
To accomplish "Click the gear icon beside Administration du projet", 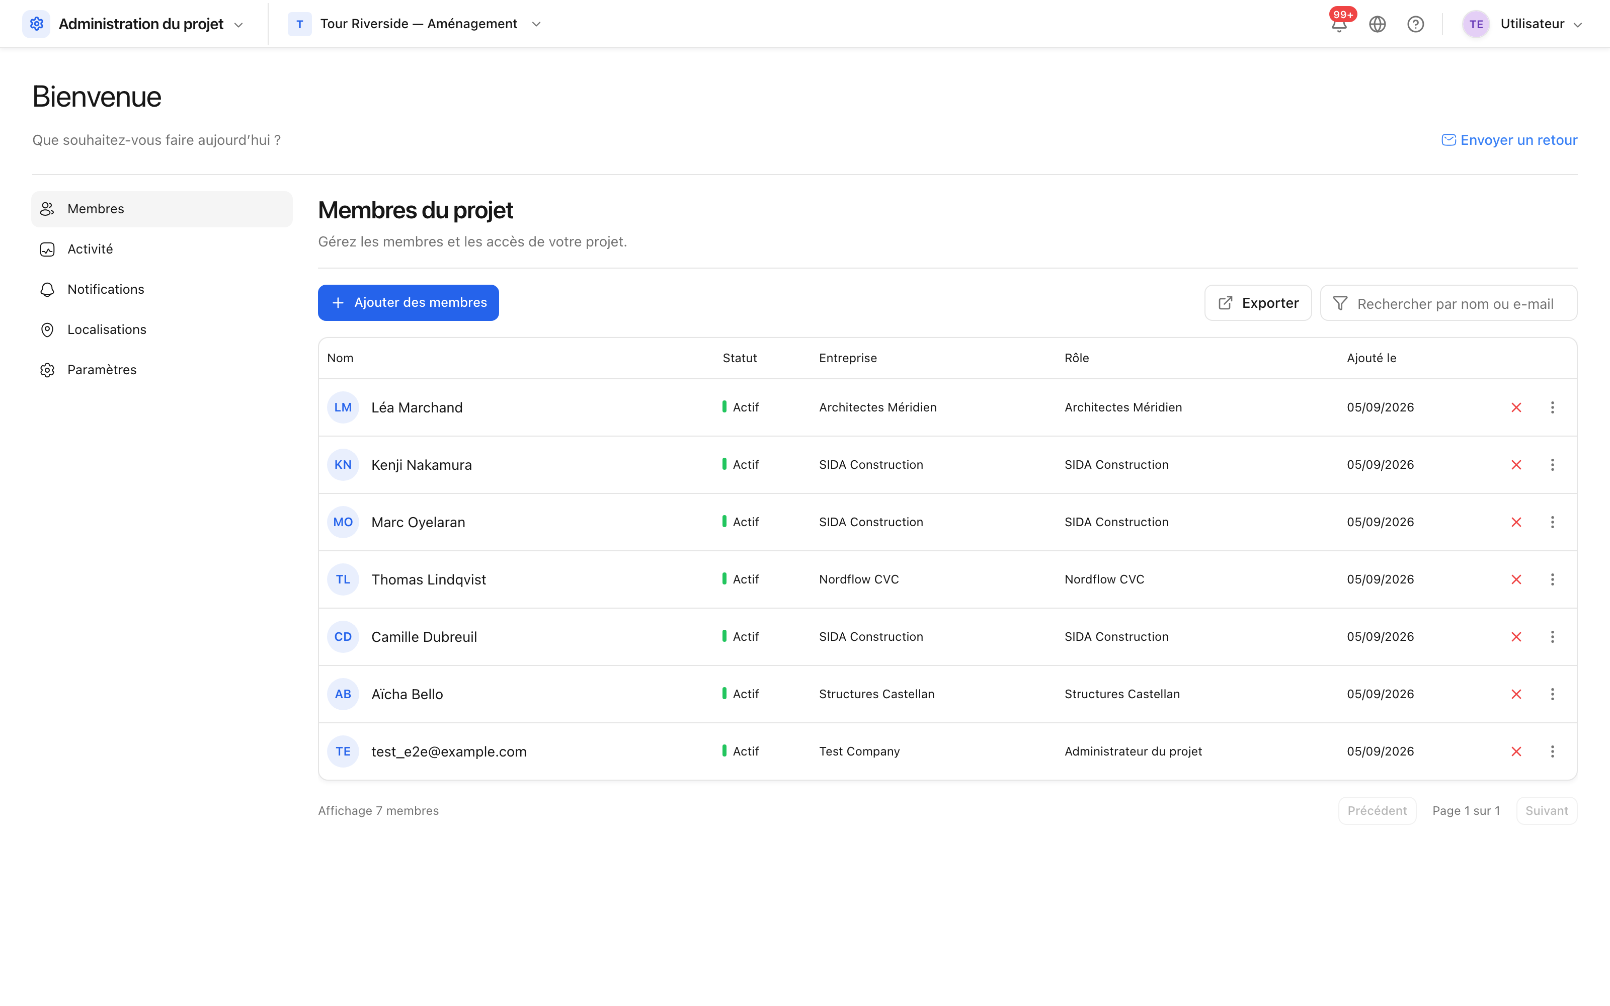I will (x=37, y=24).
